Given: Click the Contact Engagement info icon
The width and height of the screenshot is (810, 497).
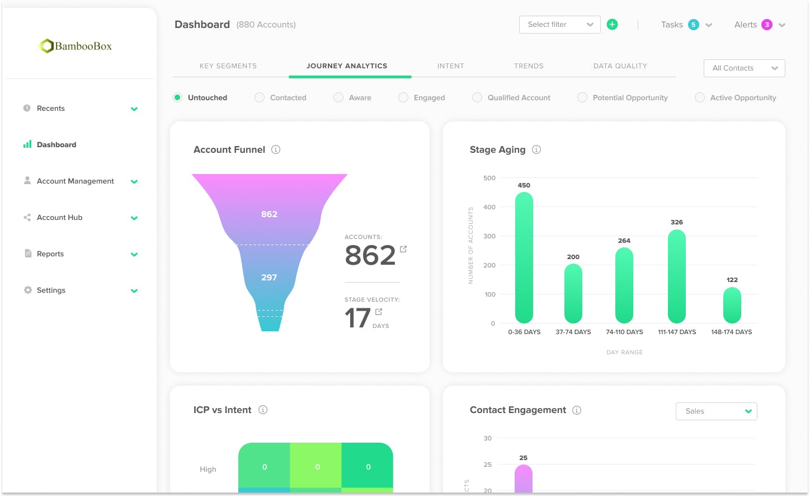Looking at the screenshot, I should 577,410.
